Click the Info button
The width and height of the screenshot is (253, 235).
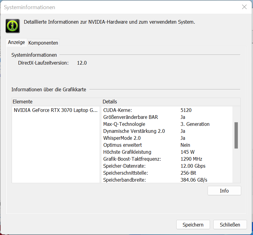pyautogui.click(x=224, y=191)
